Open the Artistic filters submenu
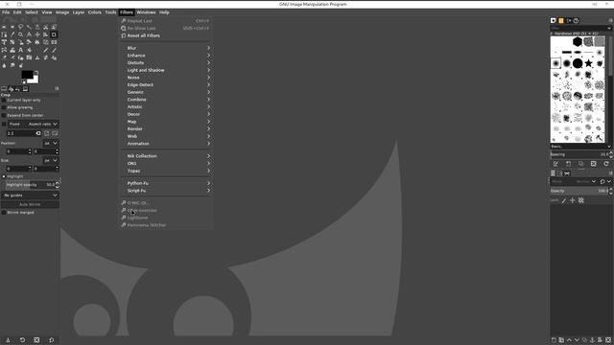 pos(166,106)
